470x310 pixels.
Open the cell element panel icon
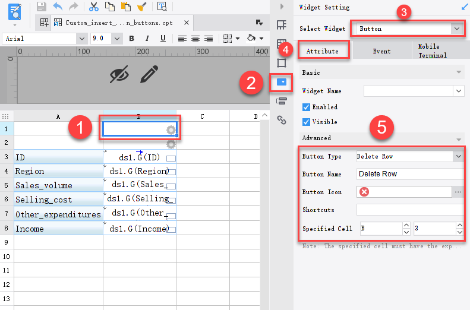point(282,25)
